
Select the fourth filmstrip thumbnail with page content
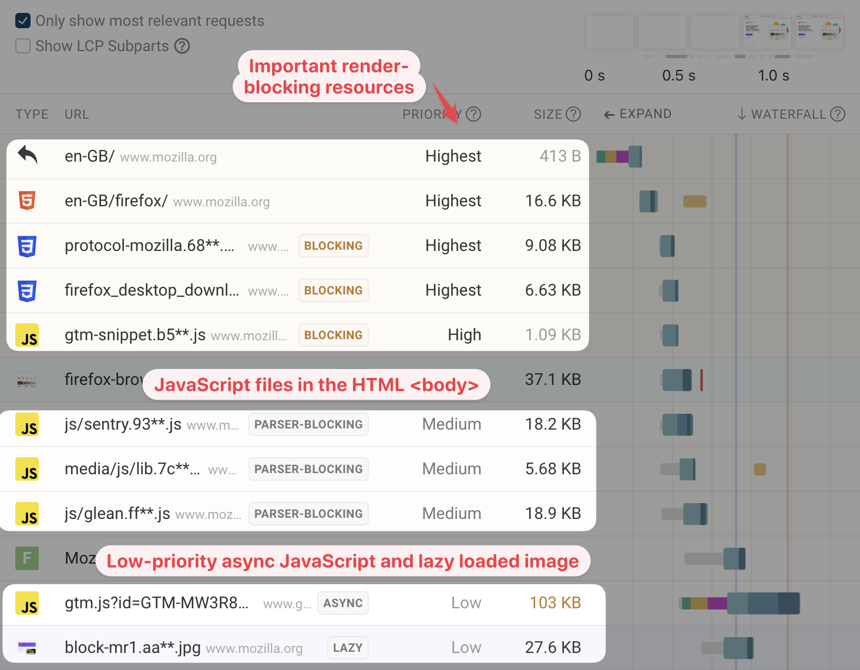pyautogui.click(x=768, y=32)
